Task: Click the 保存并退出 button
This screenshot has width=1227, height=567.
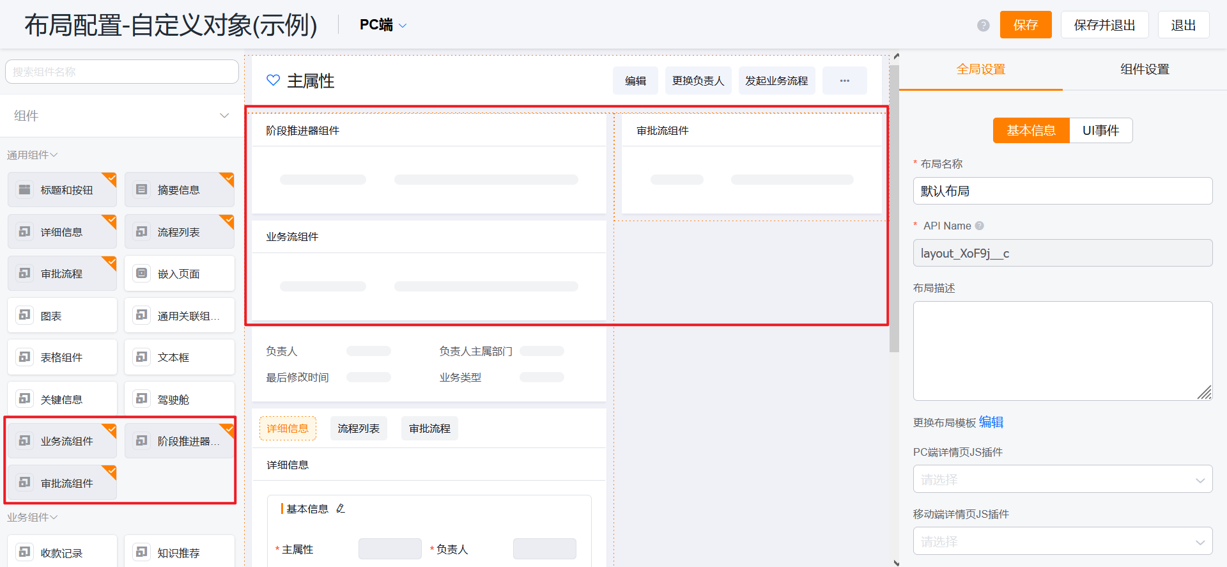Action: tap(1104, 25)
